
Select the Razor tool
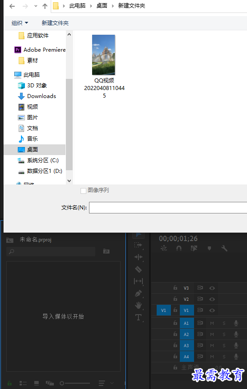pyautogui.click(x=138, y=269)
